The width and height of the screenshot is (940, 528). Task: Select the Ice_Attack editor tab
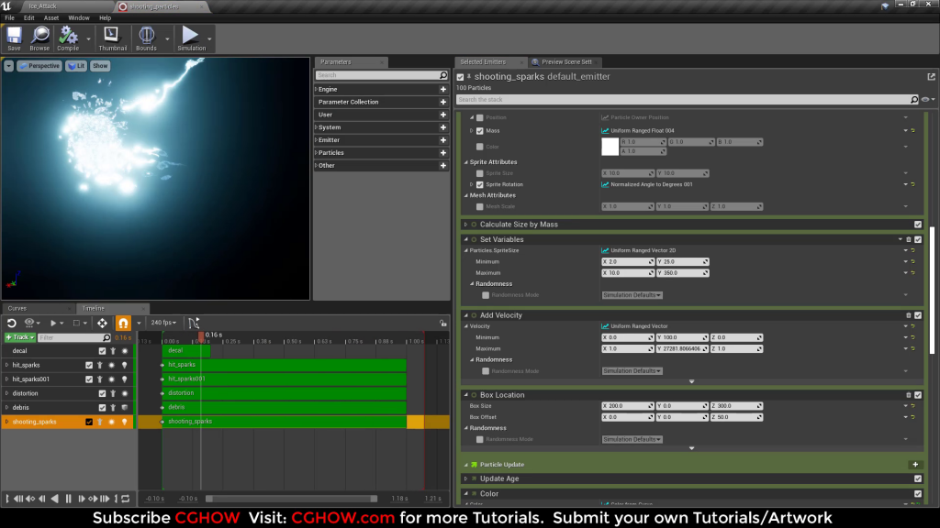[42, 6]
